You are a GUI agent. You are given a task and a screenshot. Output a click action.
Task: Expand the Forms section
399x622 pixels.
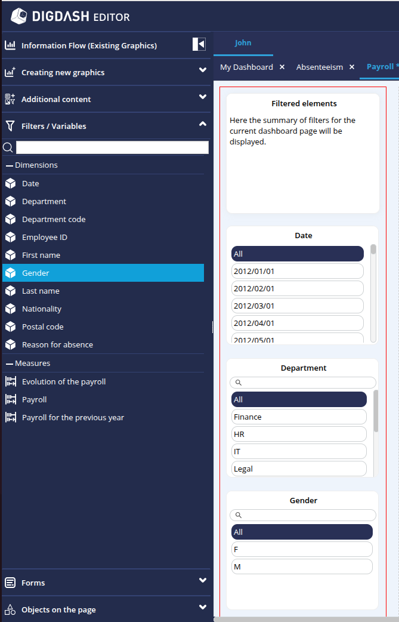[203, 581]
